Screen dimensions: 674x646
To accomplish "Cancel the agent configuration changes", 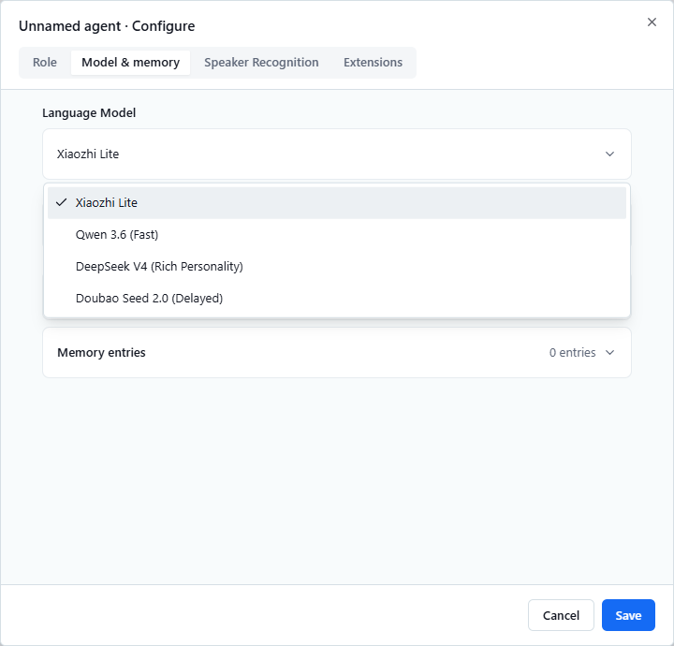I will coord(561,615).
